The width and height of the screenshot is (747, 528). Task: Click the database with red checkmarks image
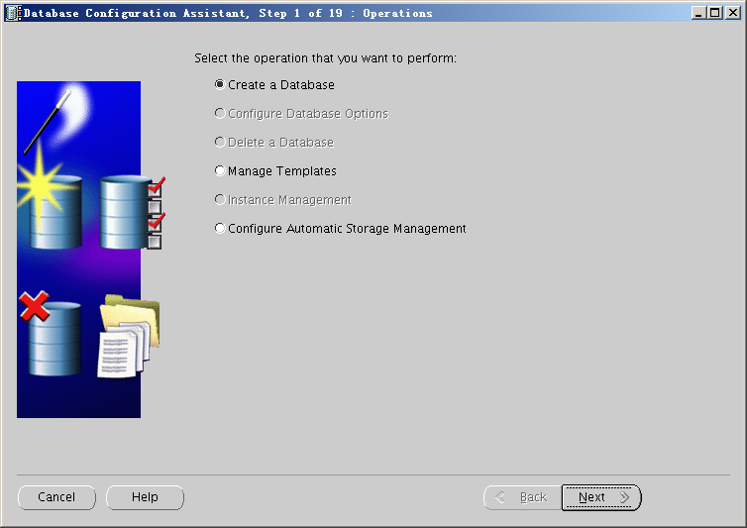coord(129,211)
